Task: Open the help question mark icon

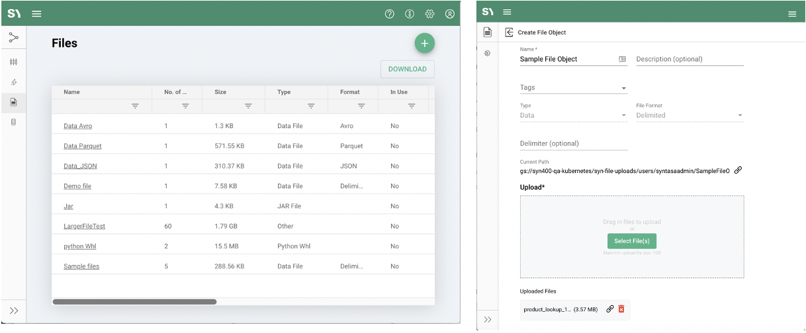Action: (390, 14)
